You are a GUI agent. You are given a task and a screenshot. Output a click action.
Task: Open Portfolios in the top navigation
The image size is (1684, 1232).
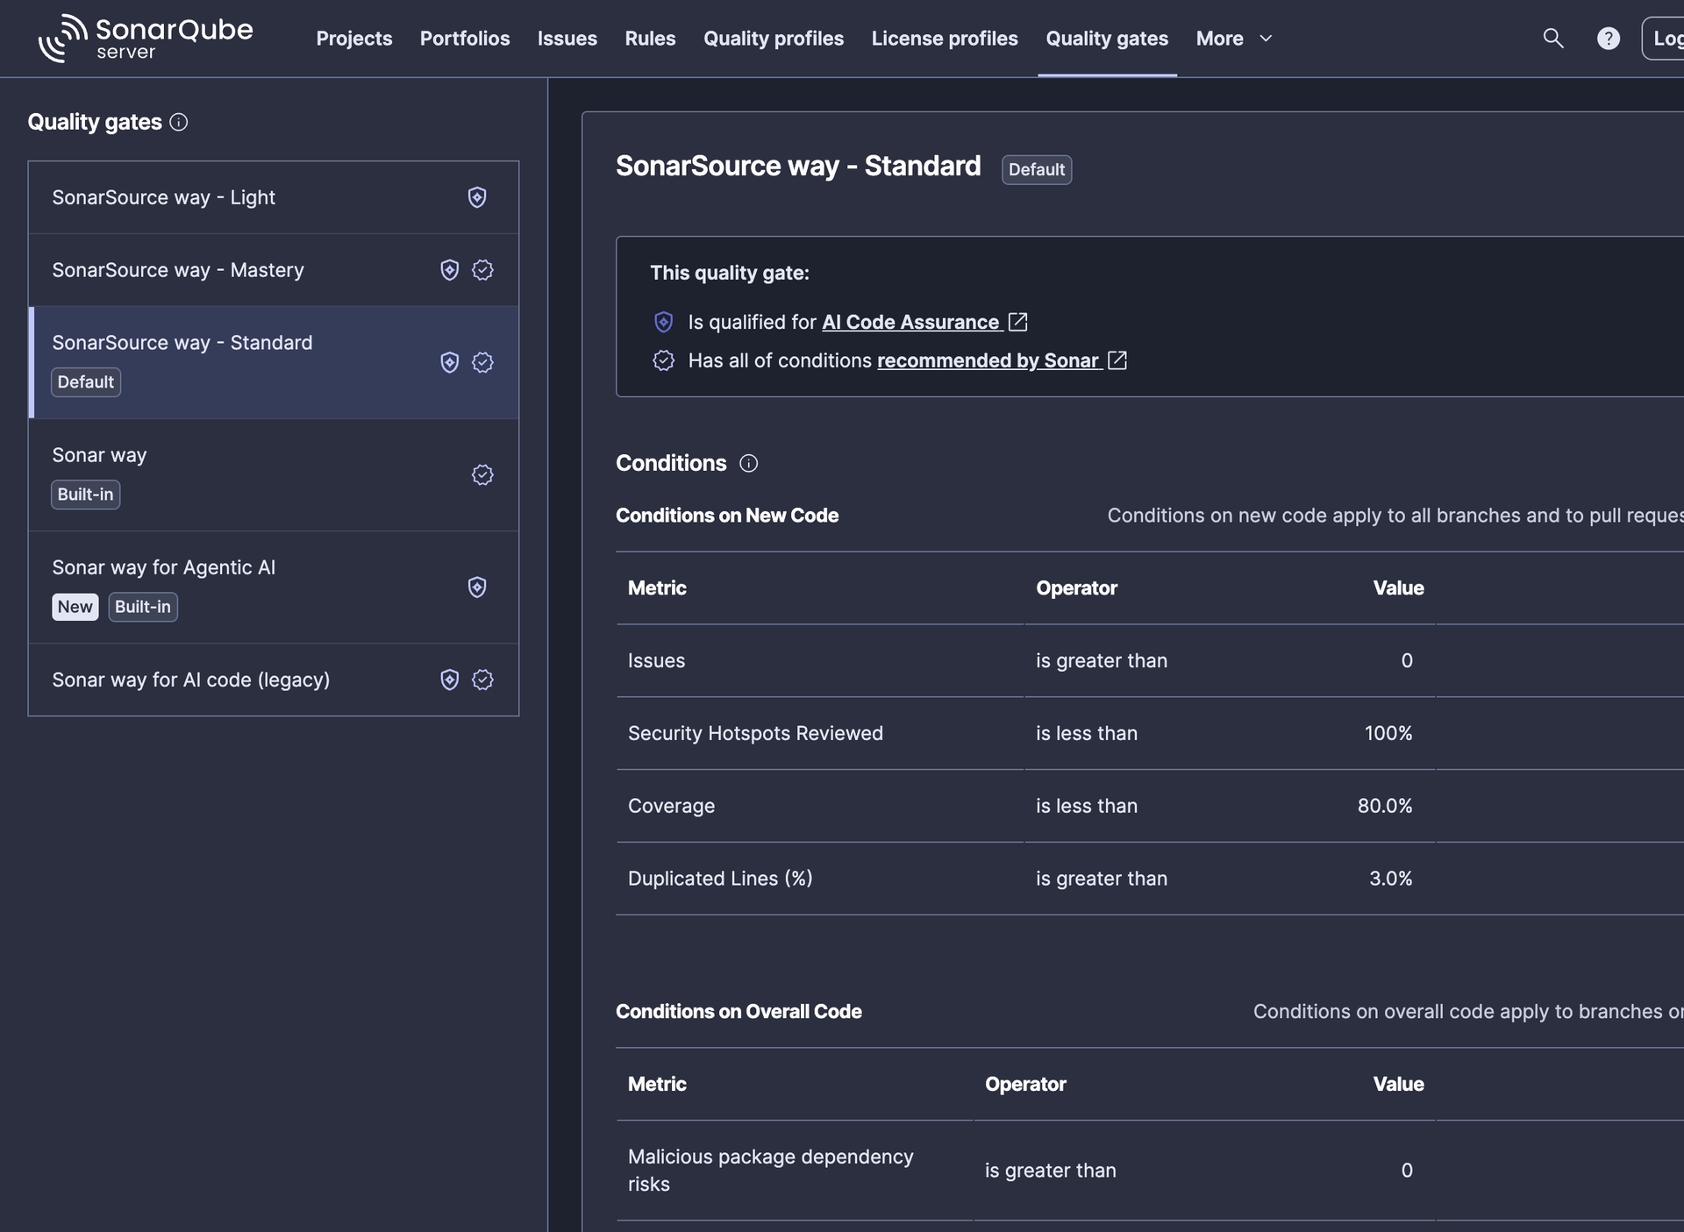465,39
